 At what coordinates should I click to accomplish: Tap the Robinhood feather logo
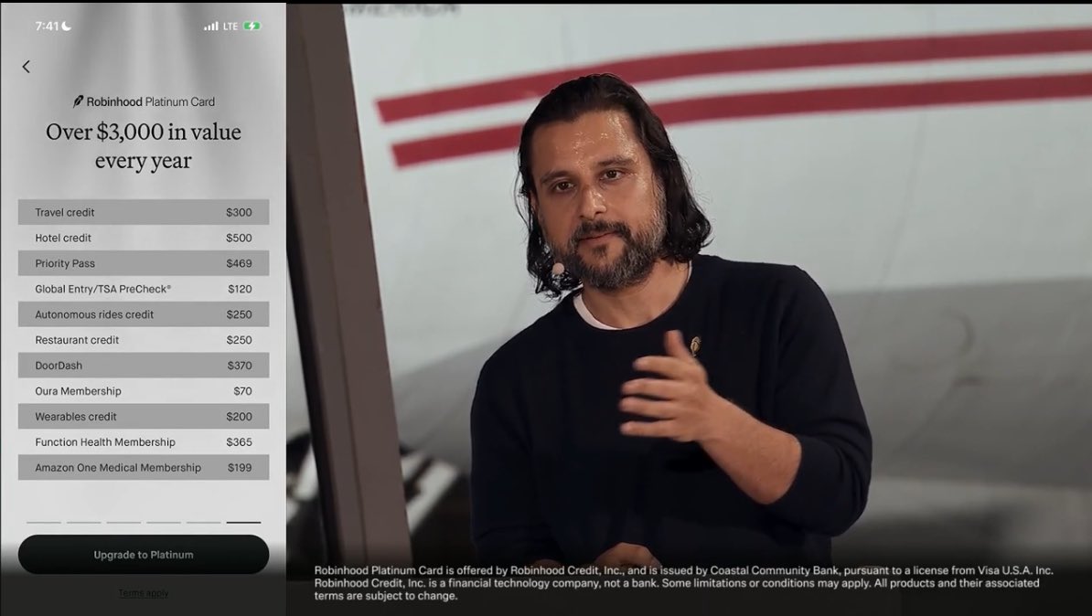78,101
